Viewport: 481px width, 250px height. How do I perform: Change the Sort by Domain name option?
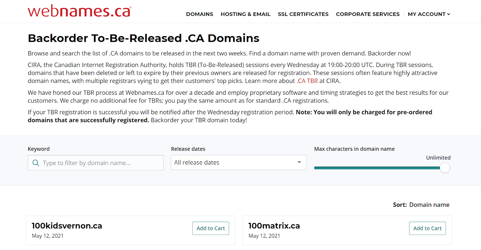click(x=429, y=205)
